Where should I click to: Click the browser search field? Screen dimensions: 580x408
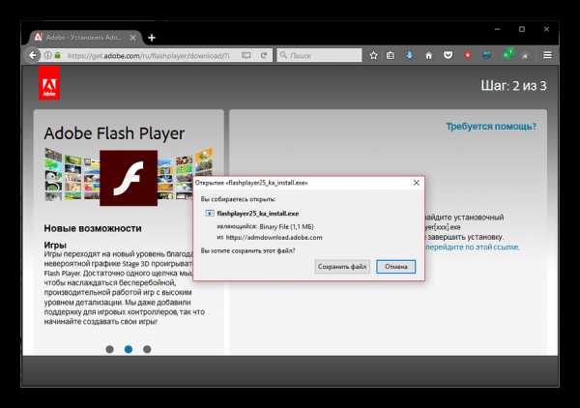[x=319, y=55]
